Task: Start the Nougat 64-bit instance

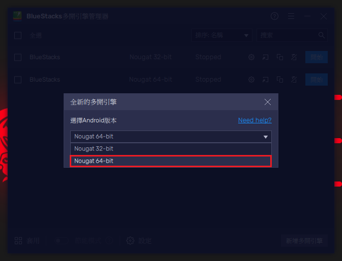Action: click(316, 80)
